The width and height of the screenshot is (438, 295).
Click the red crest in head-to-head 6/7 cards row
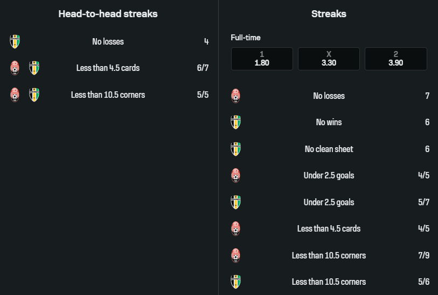pos(15,68)
